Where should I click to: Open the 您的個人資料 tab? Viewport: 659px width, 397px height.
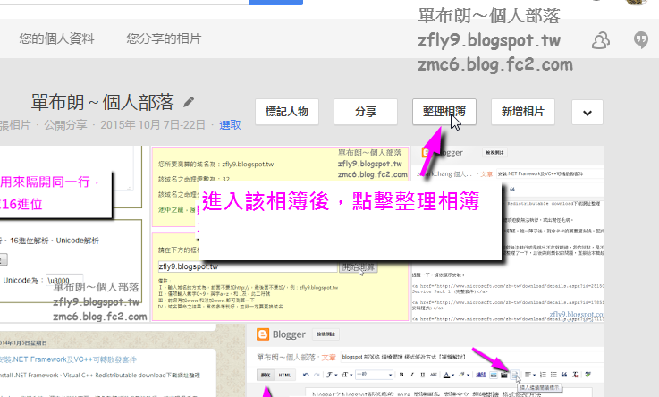(x=56, y=38)
